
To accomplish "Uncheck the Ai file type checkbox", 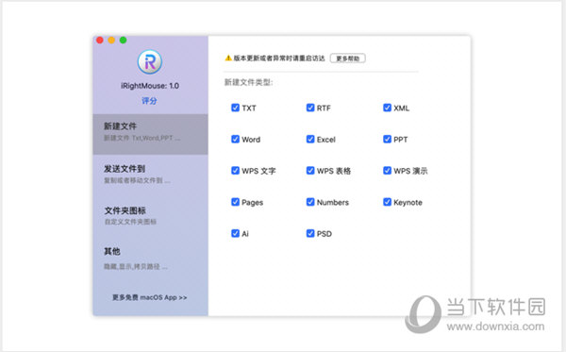I will click(x=235, y=233).
